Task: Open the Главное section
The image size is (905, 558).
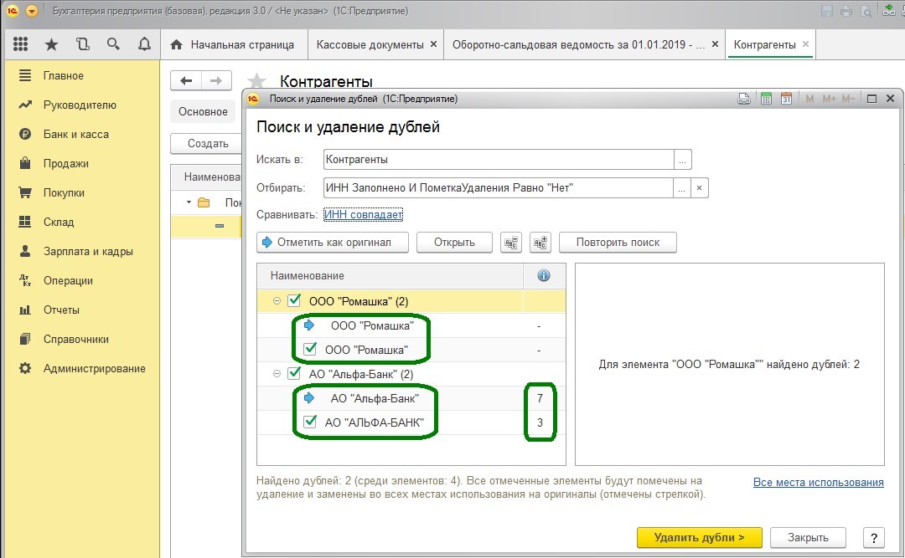Action: 63,75
